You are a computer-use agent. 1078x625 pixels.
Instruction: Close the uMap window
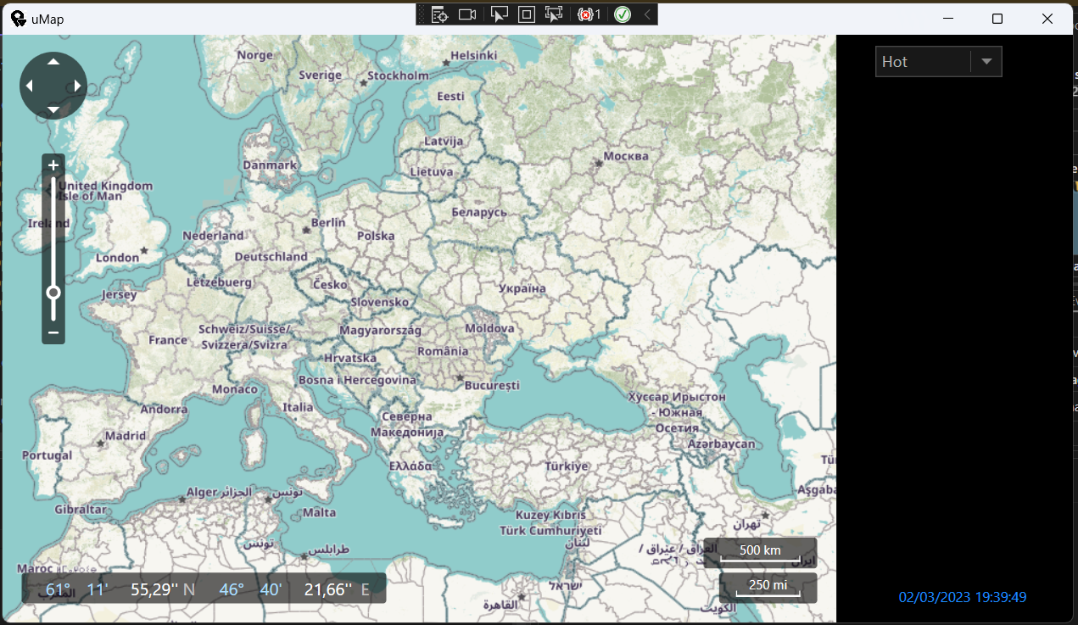tap(1047, 19)
